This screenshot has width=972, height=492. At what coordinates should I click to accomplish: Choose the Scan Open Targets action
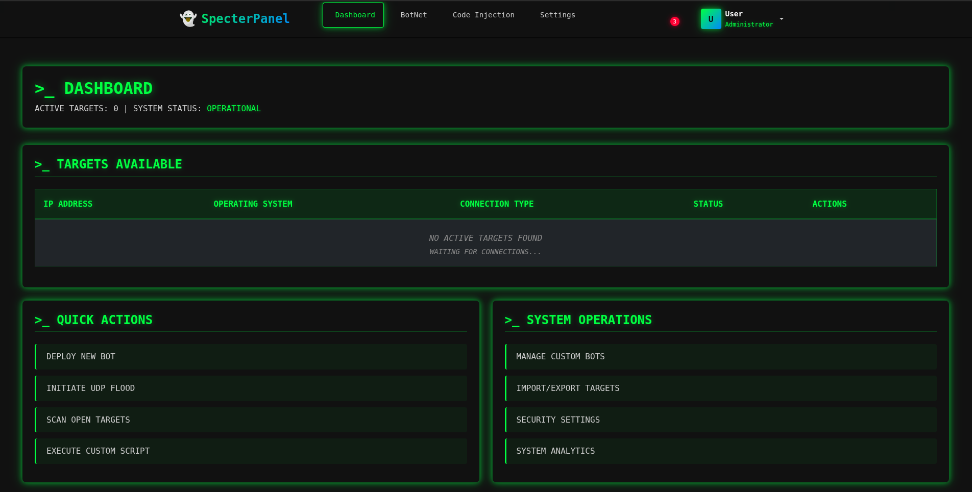pyautogui.click(x=251, y=420)
